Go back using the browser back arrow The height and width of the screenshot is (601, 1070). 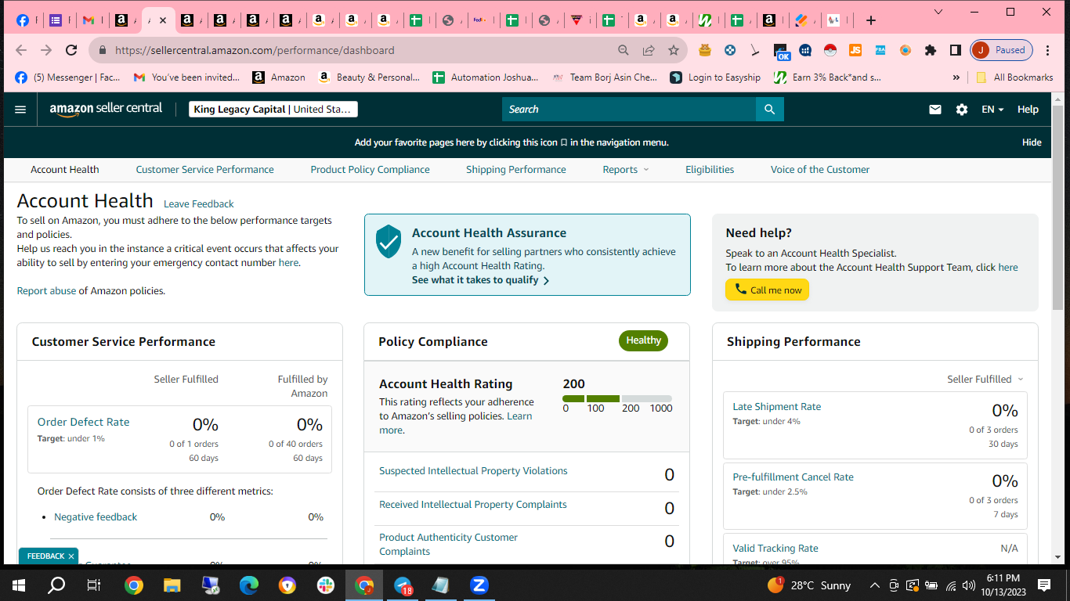21,50
